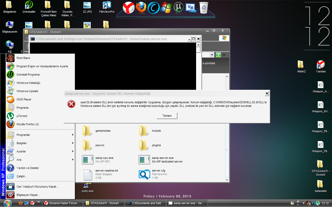This screenshot has height=207, width=332.
Task: Open address bar dropdown in explorer
Action: (x=212, y=55)
